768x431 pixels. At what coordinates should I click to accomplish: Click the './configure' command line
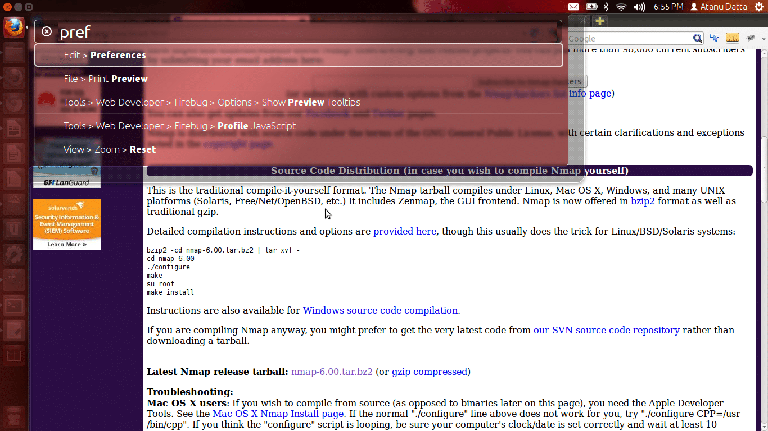coord(168,267)
